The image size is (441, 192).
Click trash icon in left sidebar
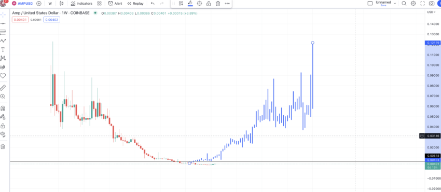[3, 146]
